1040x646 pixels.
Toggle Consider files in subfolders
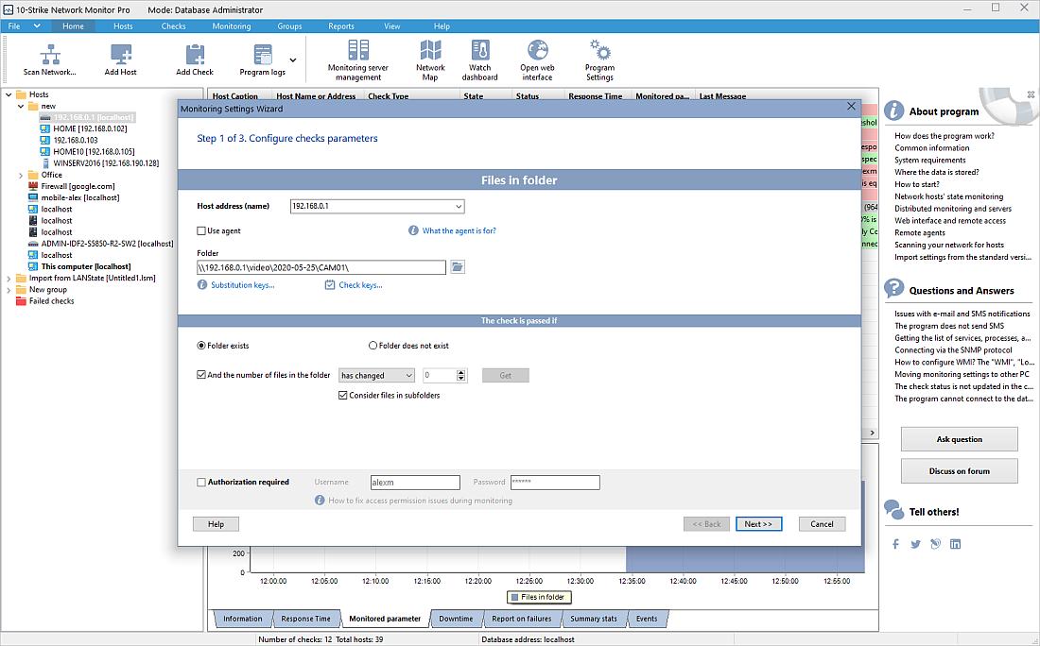coord(343,395)
